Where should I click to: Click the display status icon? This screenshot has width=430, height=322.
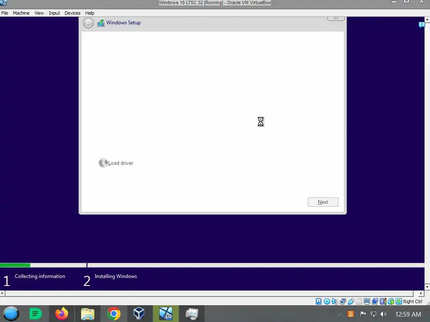click(x=367, y=301)
